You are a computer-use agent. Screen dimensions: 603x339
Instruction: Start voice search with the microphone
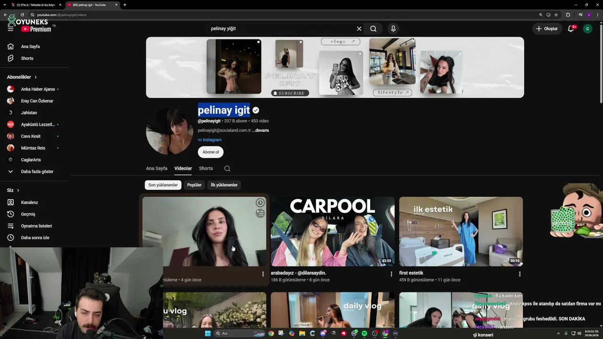click(x=393, y=29)
